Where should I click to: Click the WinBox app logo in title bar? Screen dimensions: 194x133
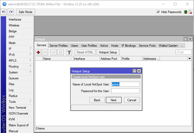5,4
